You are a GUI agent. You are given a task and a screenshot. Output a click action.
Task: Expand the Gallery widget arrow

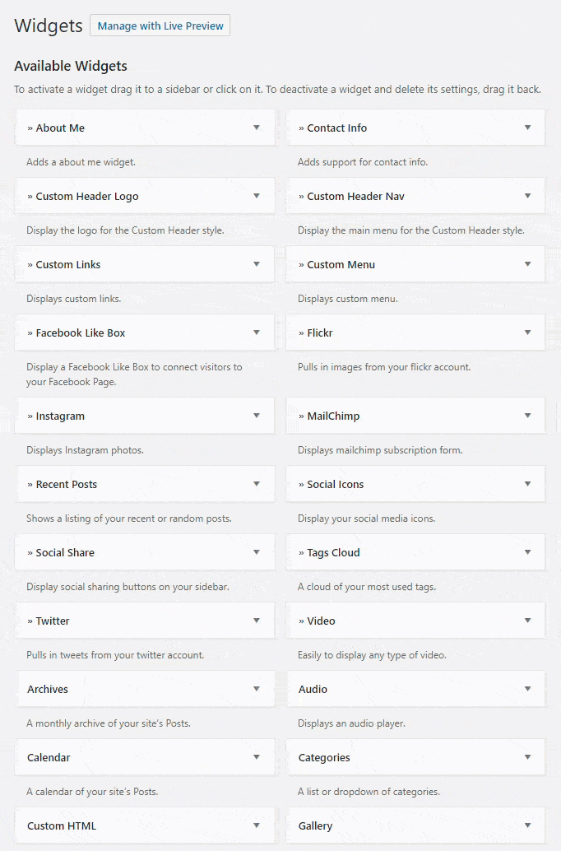click(x=527, y=825)
